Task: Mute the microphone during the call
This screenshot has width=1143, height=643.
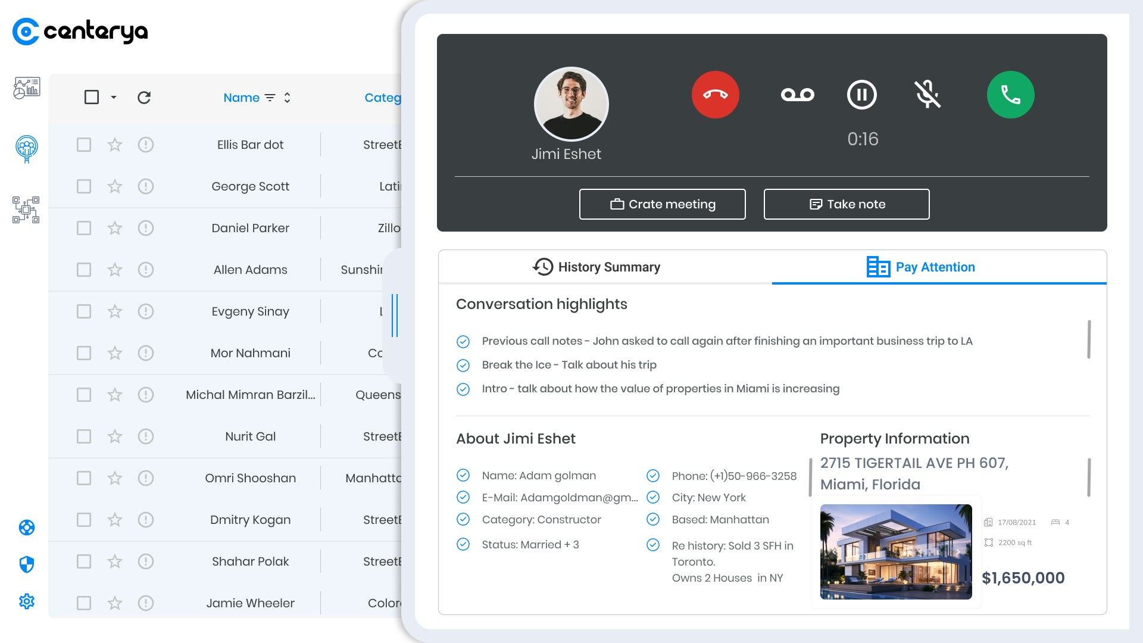Action: click(927, 95)
